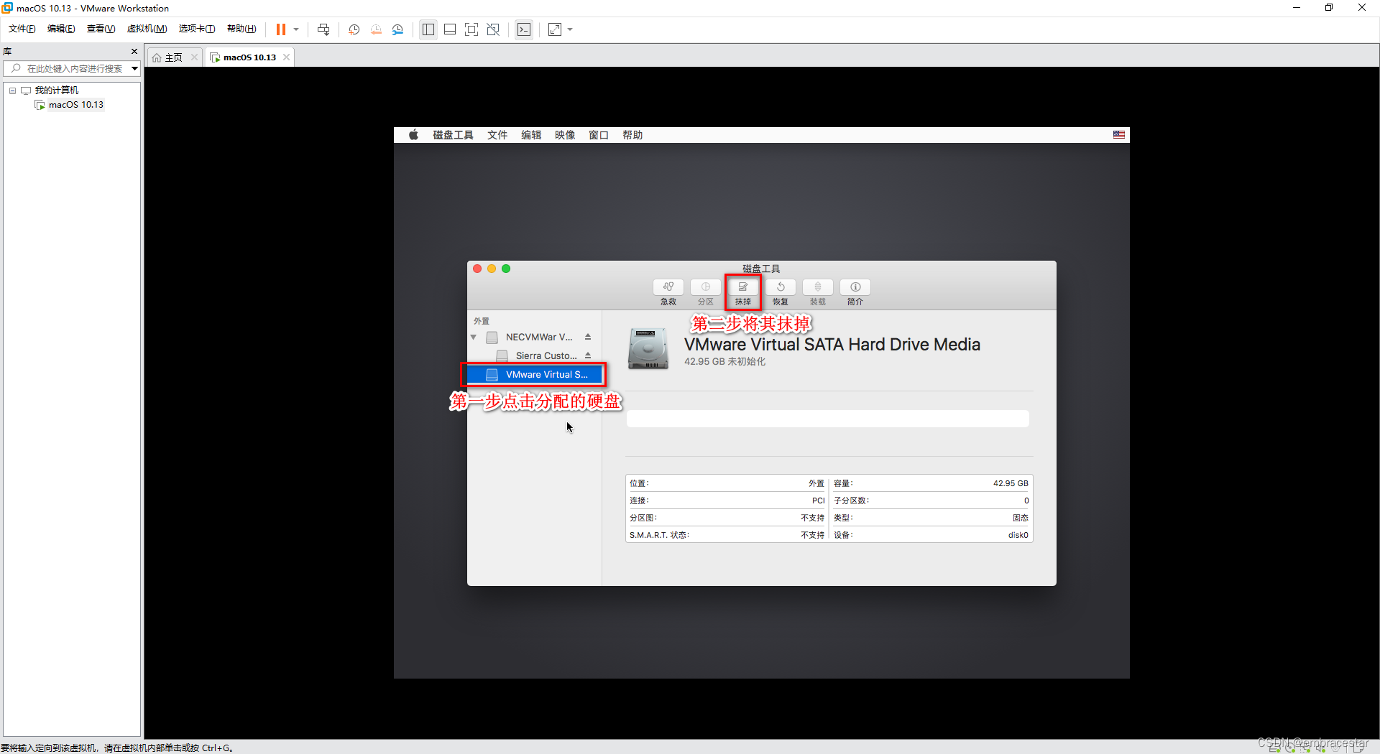Click the US flag input source icon
The height and width of the screenshot is (754, 1380).
[1119, 135]
